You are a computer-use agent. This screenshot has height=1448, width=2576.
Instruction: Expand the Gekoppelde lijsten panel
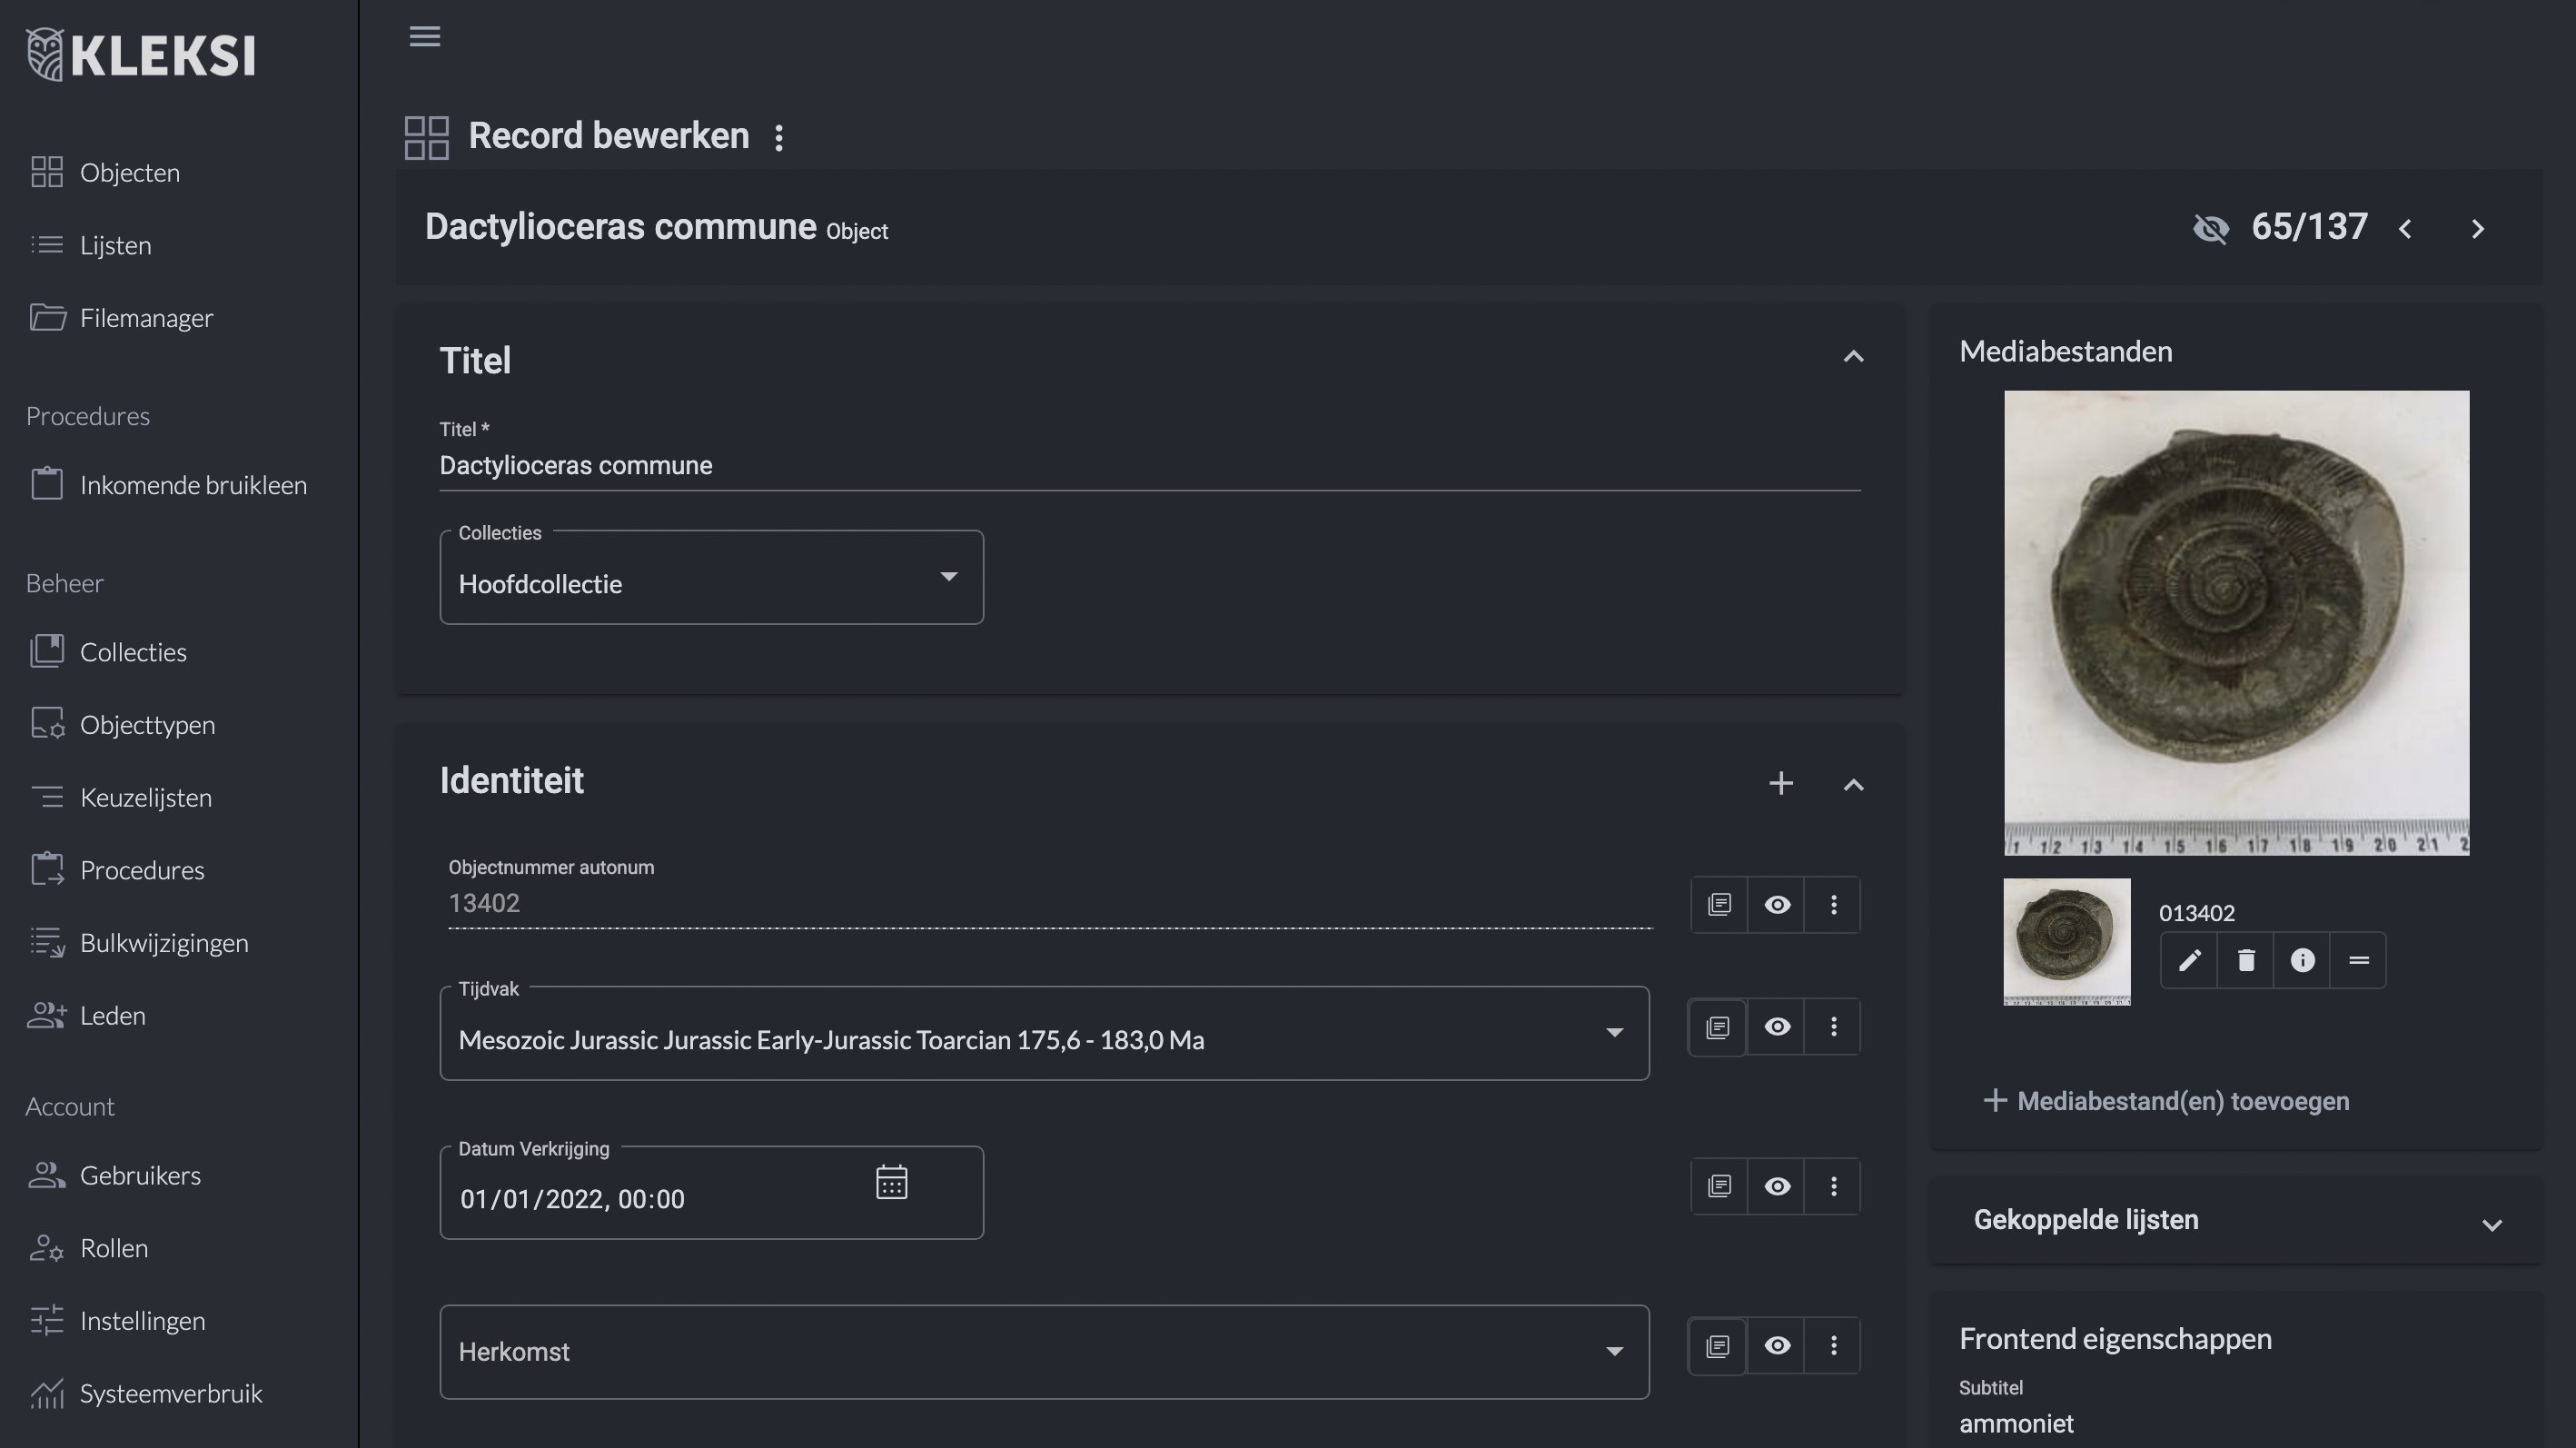click(x=2491, y=1224)
